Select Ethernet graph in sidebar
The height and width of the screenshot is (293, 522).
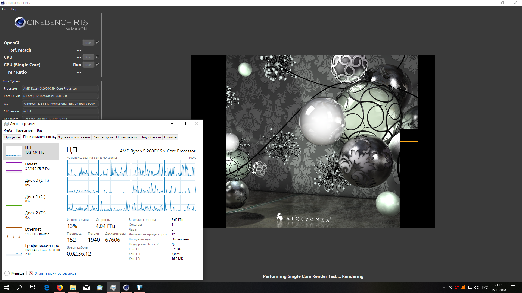coord(31,231)
